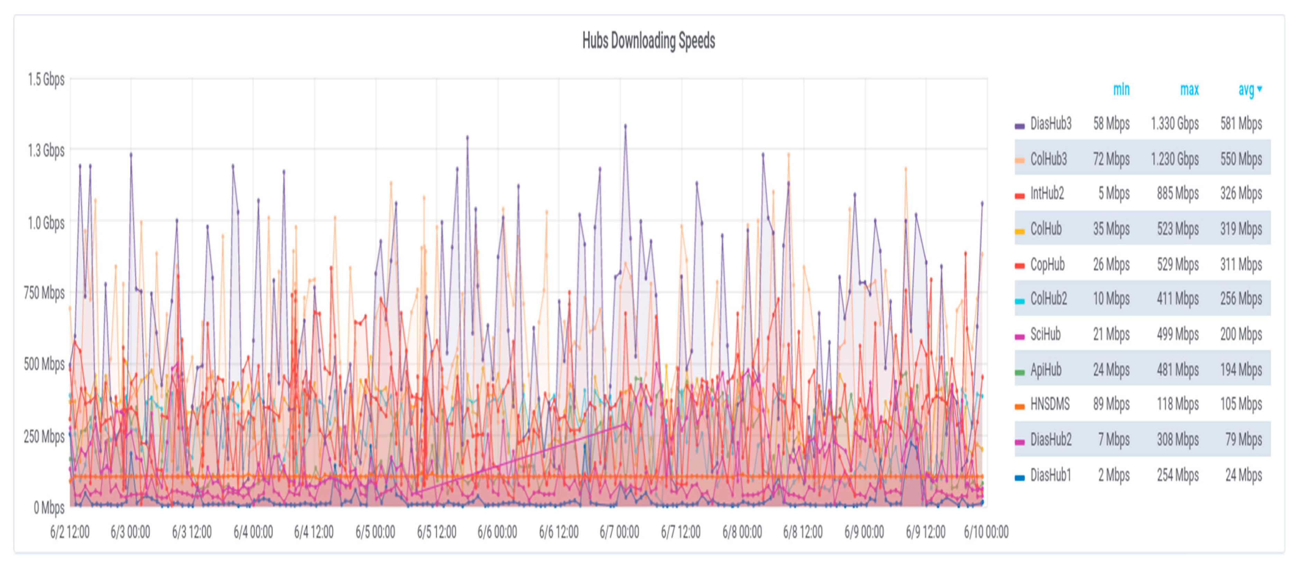Select DiasHub2 legend entry
This screenshot has height=563, width=1296.
1051,439
